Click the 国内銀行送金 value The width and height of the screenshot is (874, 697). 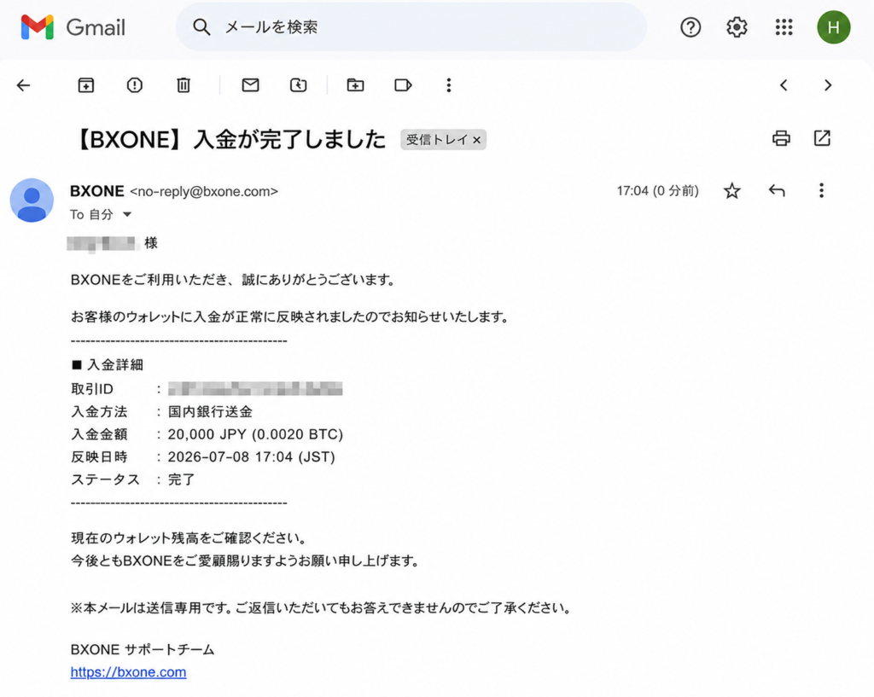point(210,412)
